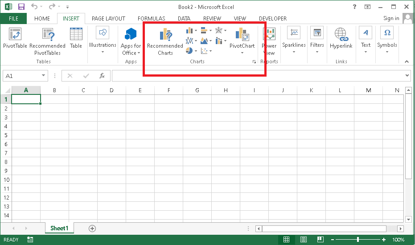Switch to Page Layout view
415x245 pixels.
click(x=303, y=240)
